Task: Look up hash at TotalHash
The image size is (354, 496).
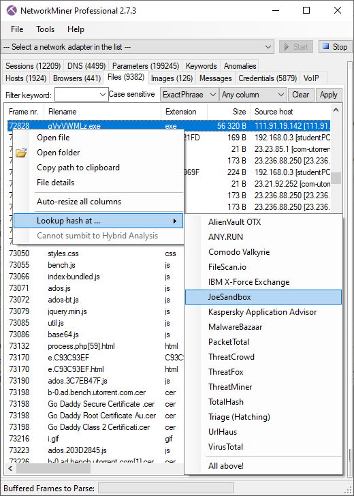Action: pyautogui.click(x=263, y=402)
